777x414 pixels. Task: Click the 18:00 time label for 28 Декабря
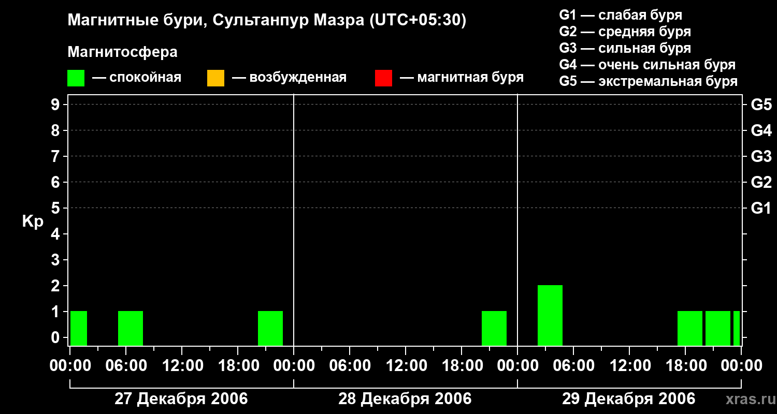coord(462,365)
